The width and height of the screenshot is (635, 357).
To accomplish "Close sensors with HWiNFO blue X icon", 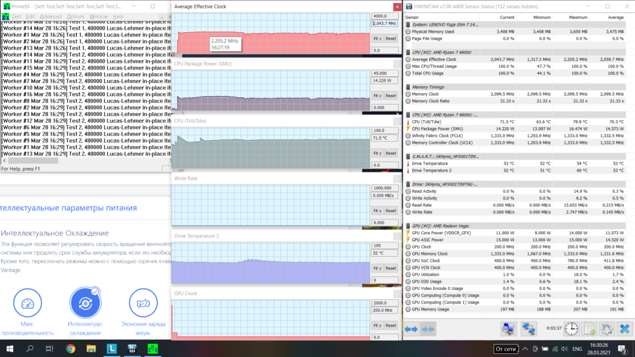I will 624,328.
